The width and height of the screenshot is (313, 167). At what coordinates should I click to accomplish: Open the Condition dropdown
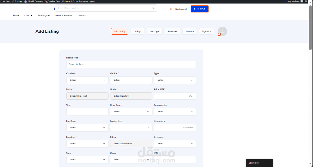[87, 80]
